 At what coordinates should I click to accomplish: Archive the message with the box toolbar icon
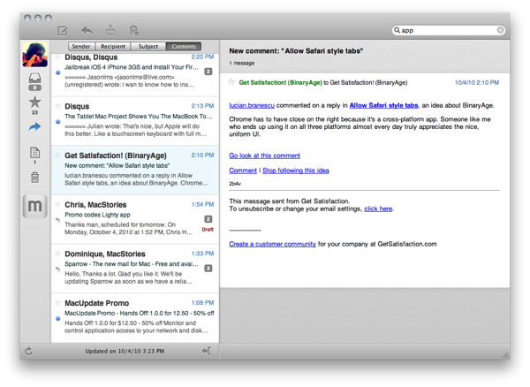click(110, 30)
